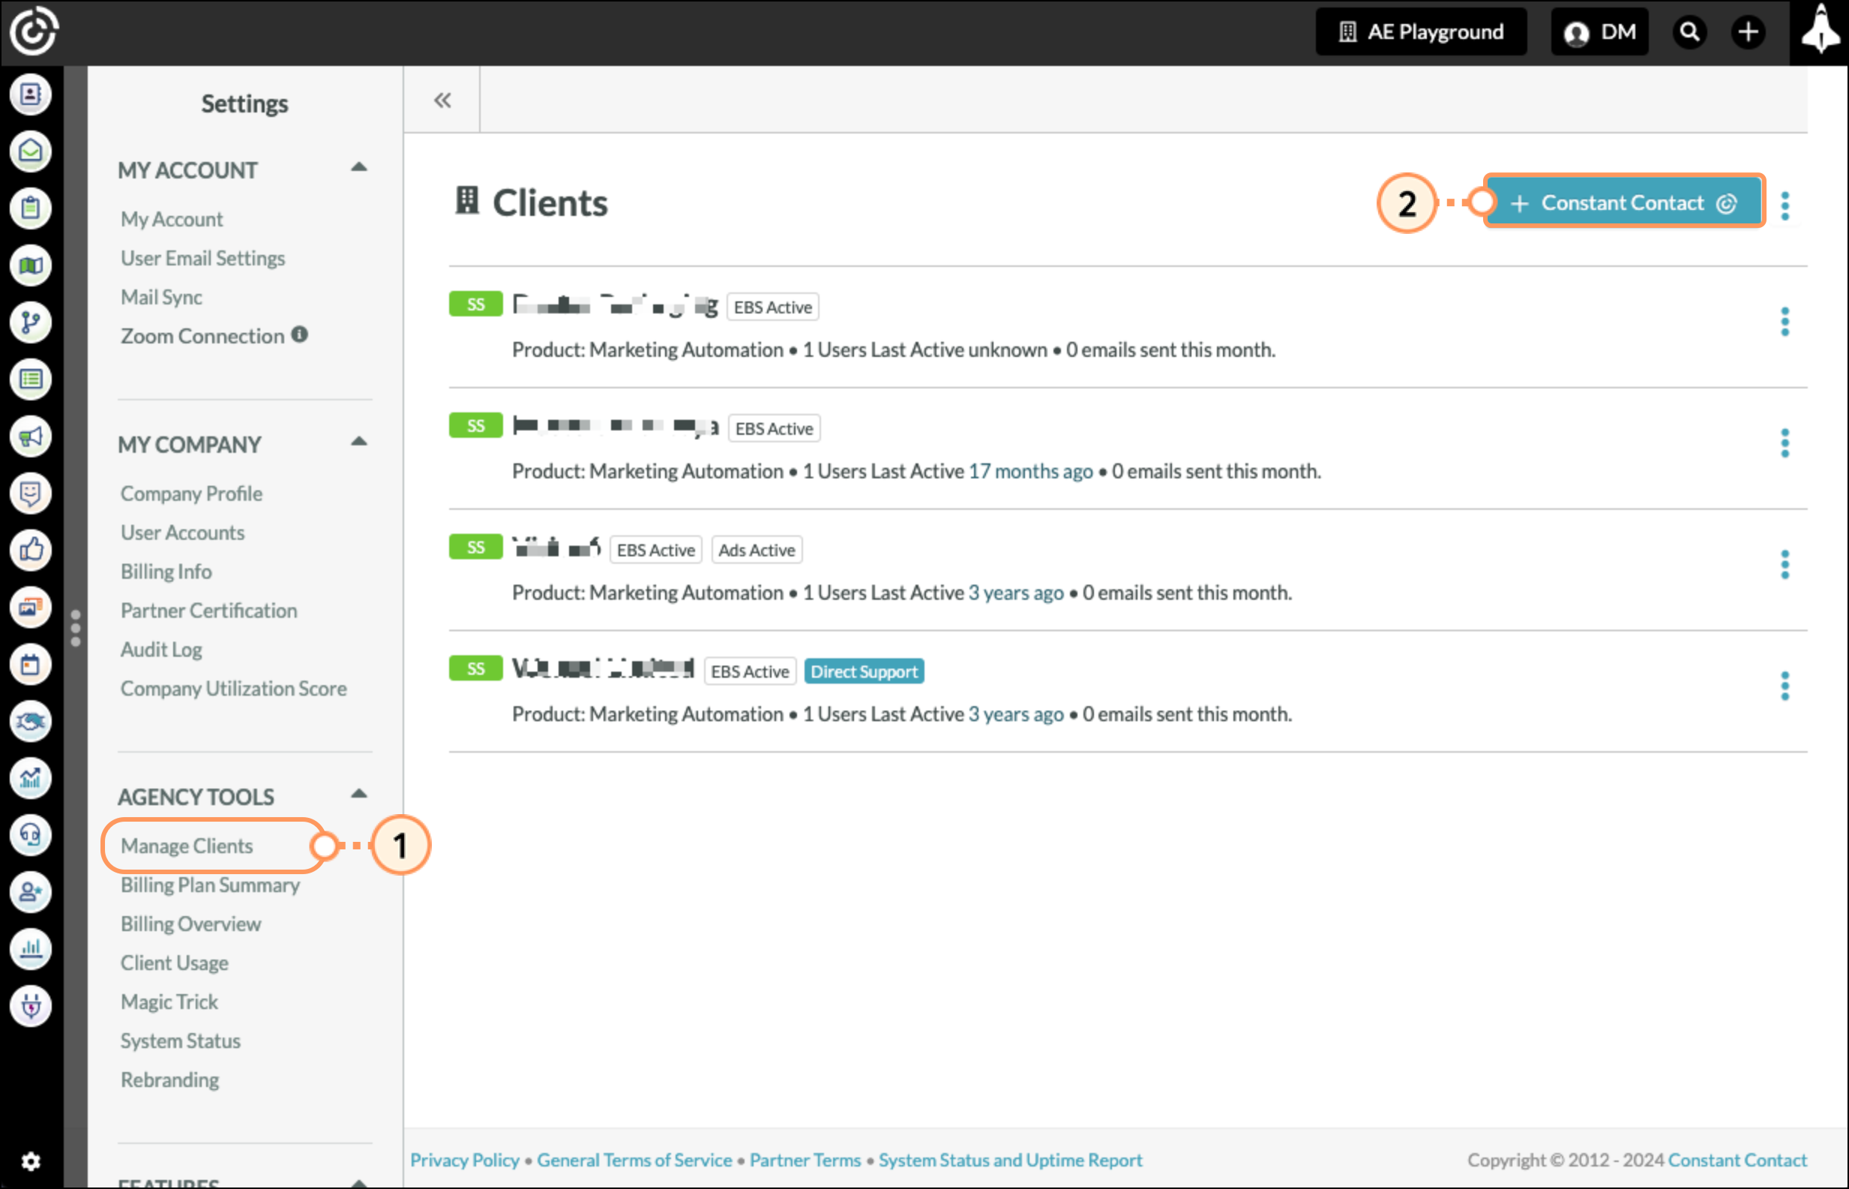Screen dimensions: 1849x1189
Task: Open the growth chart sidebar icon
Action: [x=30, y=778]
